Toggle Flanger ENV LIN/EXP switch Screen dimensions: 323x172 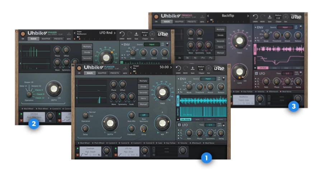[x=224, y=79]
